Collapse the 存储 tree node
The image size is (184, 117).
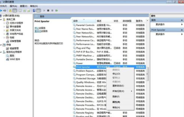(x=1, y=45)
